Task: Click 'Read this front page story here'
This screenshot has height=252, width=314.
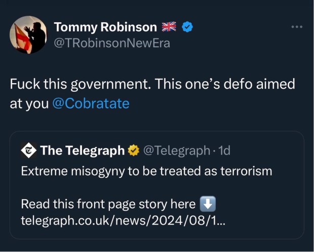Action: coord(108,204)
